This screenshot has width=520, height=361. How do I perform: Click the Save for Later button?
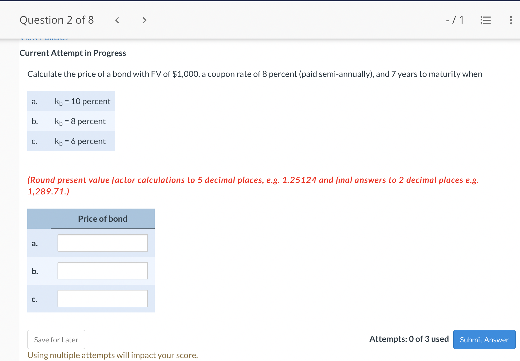point(56,339)
